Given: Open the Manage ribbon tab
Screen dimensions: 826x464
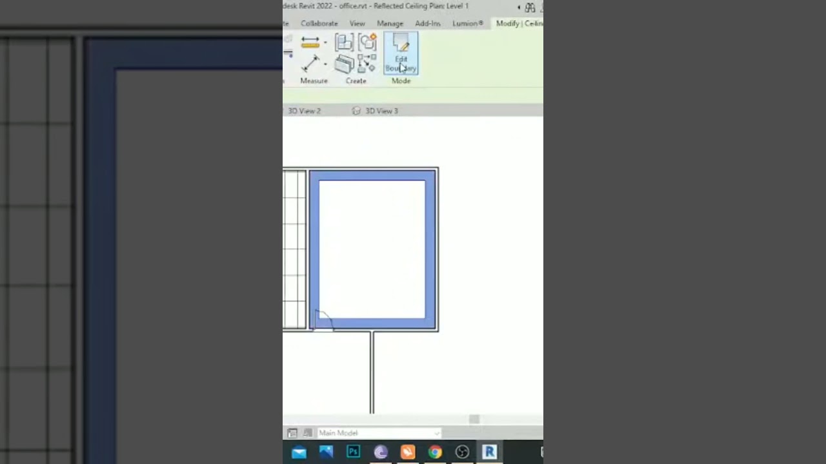Looking at the screenshot, I should point(390,23).
